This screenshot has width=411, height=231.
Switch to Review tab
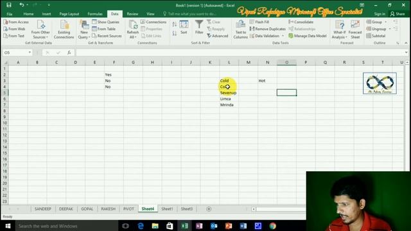[x=132, y=14]
